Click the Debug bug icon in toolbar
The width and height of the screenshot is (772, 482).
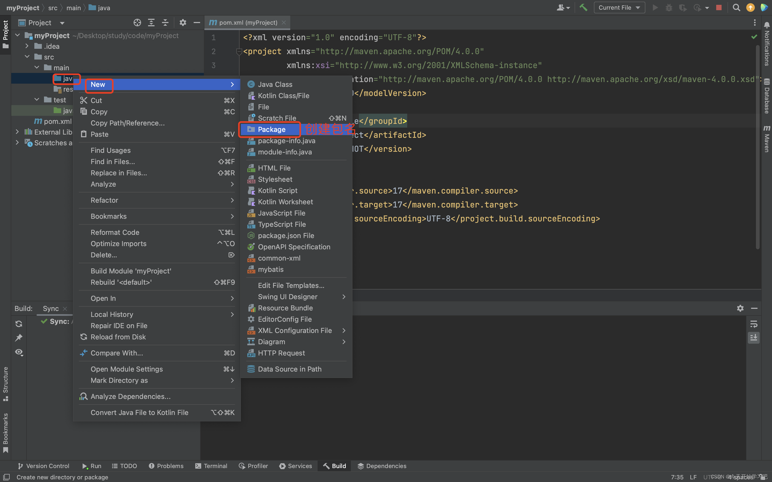tap(669, 7)
